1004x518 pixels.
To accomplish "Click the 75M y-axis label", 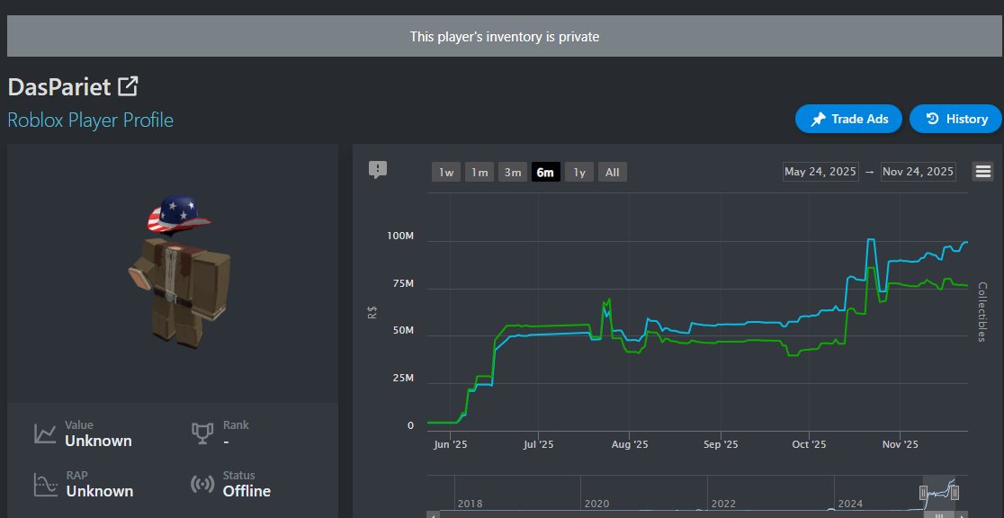I will click(403, 283).
